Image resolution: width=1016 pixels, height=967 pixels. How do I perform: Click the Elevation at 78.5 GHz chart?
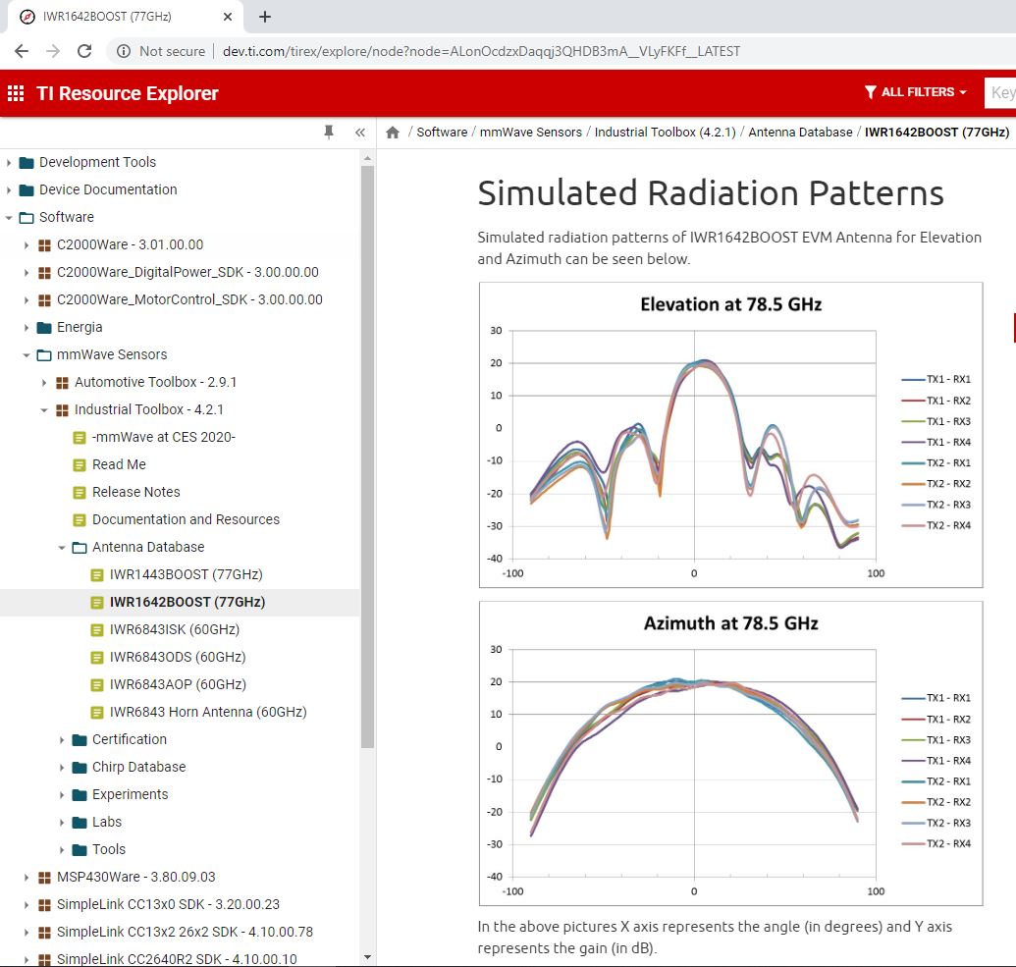(731, 435)
